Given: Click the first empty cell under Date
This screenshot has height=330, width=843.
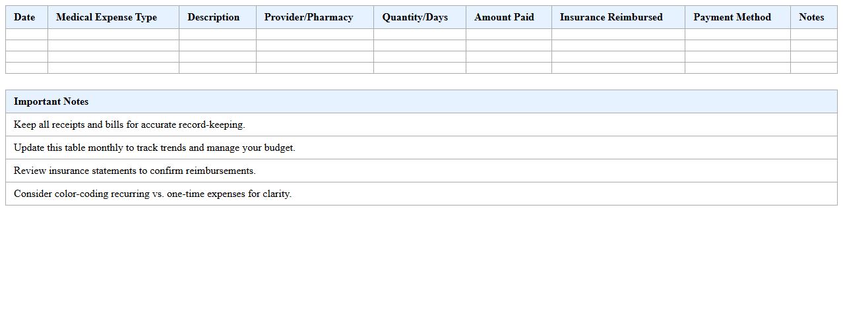Looking at the screenshot, I should [x=26, y=34].
